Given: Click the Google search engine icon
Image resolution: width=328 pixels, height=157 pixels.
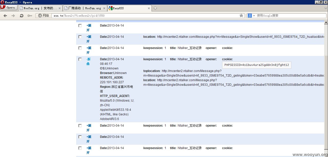Looking at the screenshot, I should pyautogui.click(x=250, y=16).
